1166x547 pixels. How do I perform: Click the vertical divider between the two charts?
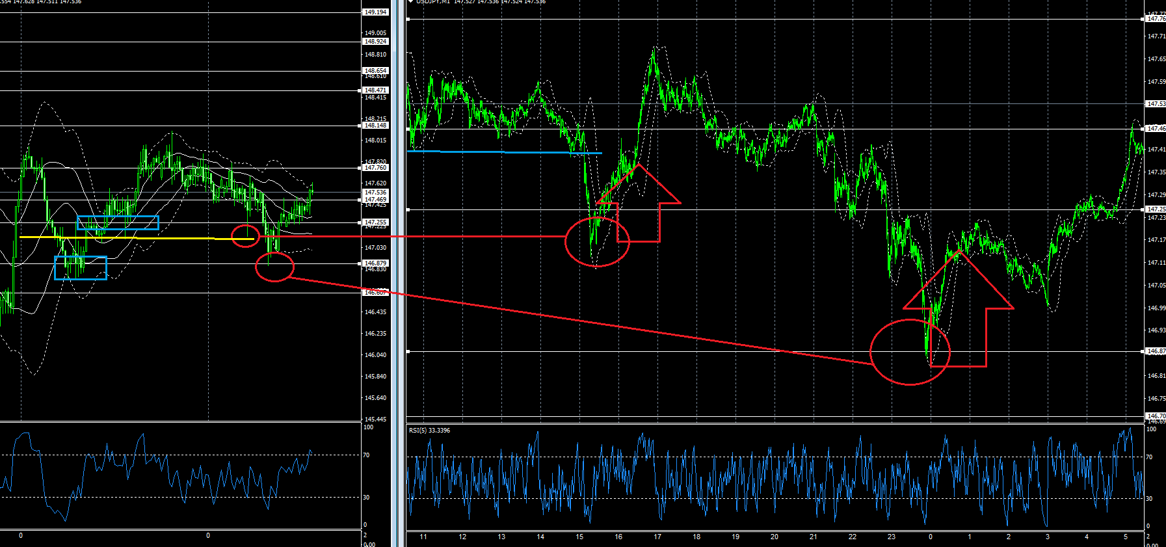[x=395, y=273]
